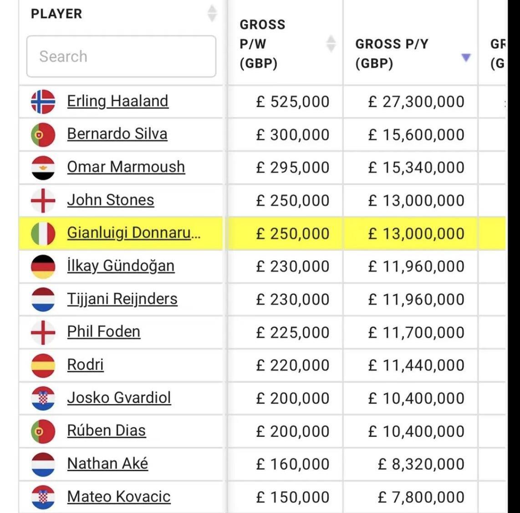Click the Italy flag in the highlighted row
520x513 pixels.
tap(43, 233)
